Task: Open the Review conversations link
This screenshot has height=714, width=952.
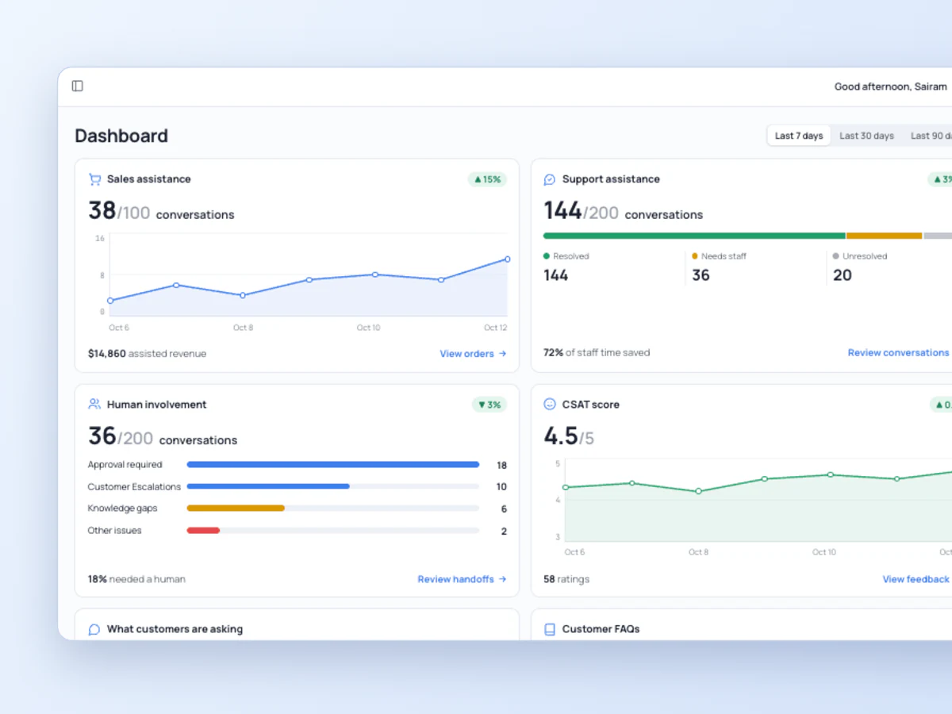Action: tap(900, 352)
